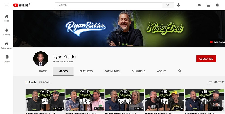
Task: Subscribe to Ryan Sickler channel
Action: click(x=206, y=59)
